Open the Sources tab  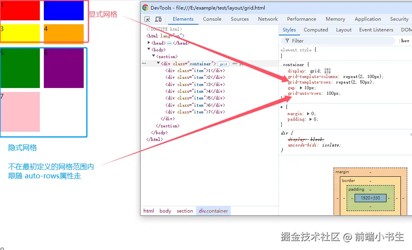[x=239, y=19]
